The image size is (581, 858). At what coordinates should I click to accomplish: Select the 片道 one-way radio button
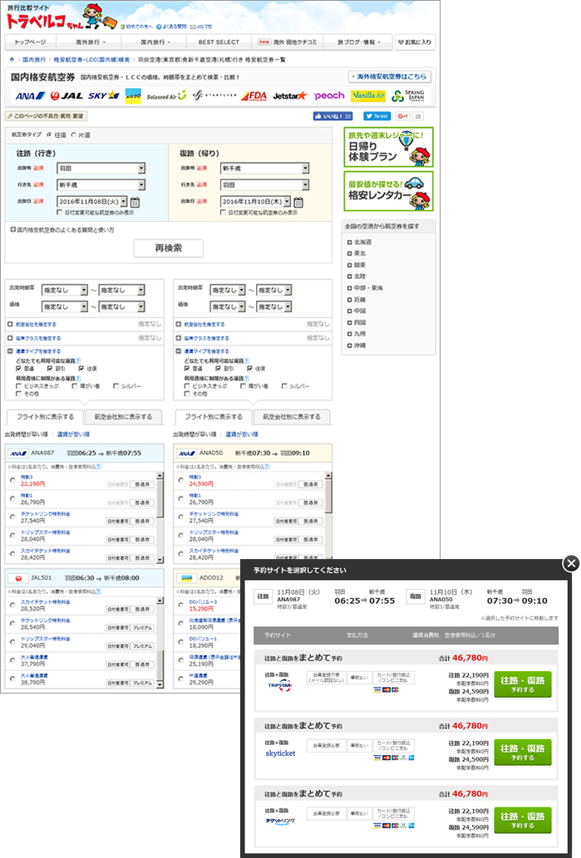click(x=74, y=134)
